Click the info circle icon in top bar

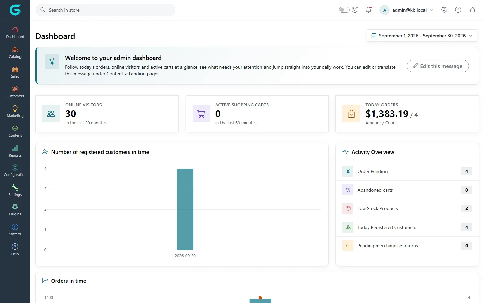pyautogui.click(x=458, y=10)
